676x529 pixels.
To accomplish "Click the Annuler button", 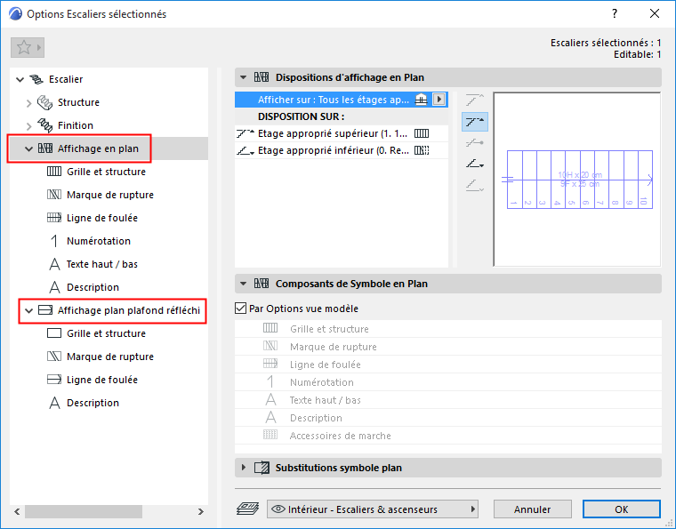I will point(533,509).
